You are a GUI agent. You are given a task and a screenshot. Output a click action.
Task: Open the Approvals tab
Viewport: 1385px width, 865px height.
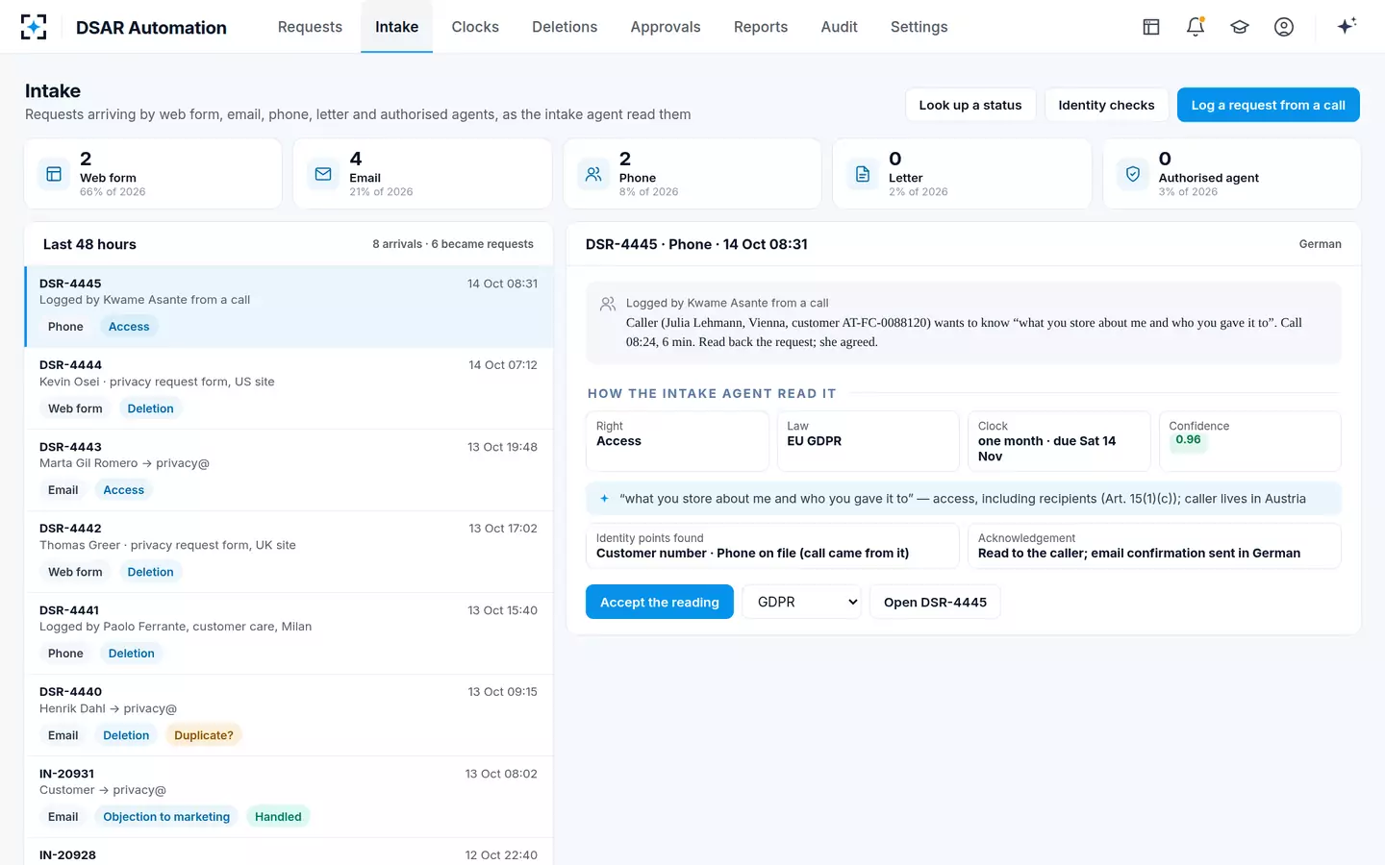(x=666, y=27)
